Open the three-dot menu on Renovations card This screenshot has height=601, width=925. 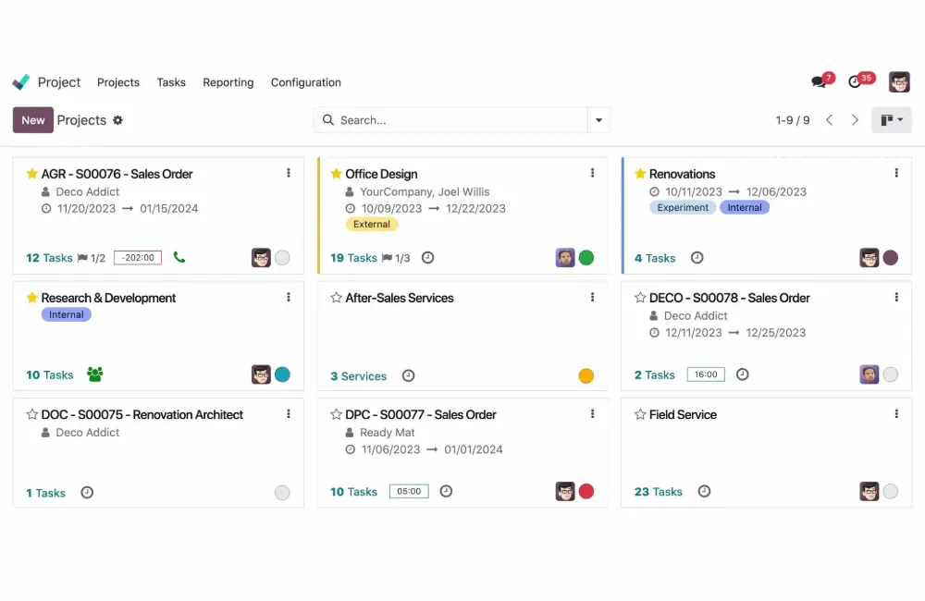point(896,173)
